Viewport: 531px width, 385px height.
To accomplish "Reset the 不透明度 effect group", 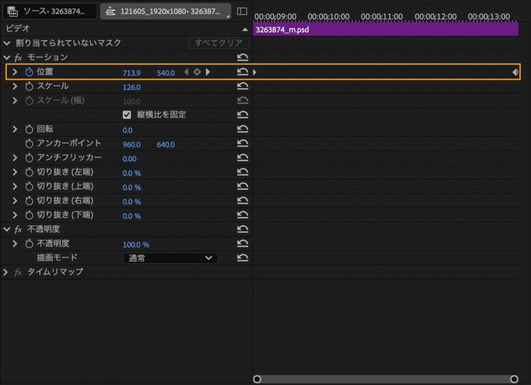I will click(242, 229).
